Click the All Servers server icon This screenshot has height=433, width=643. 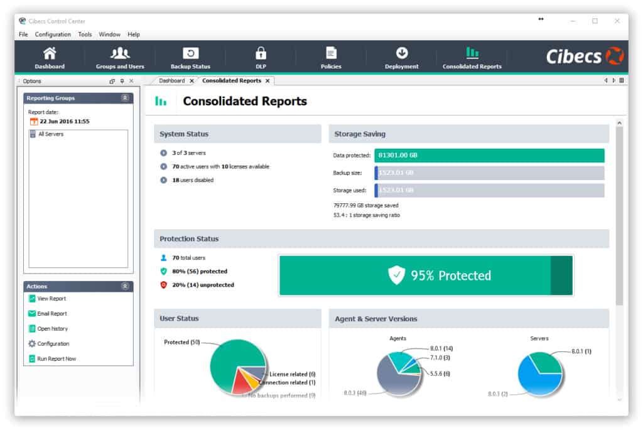point(33,134)
